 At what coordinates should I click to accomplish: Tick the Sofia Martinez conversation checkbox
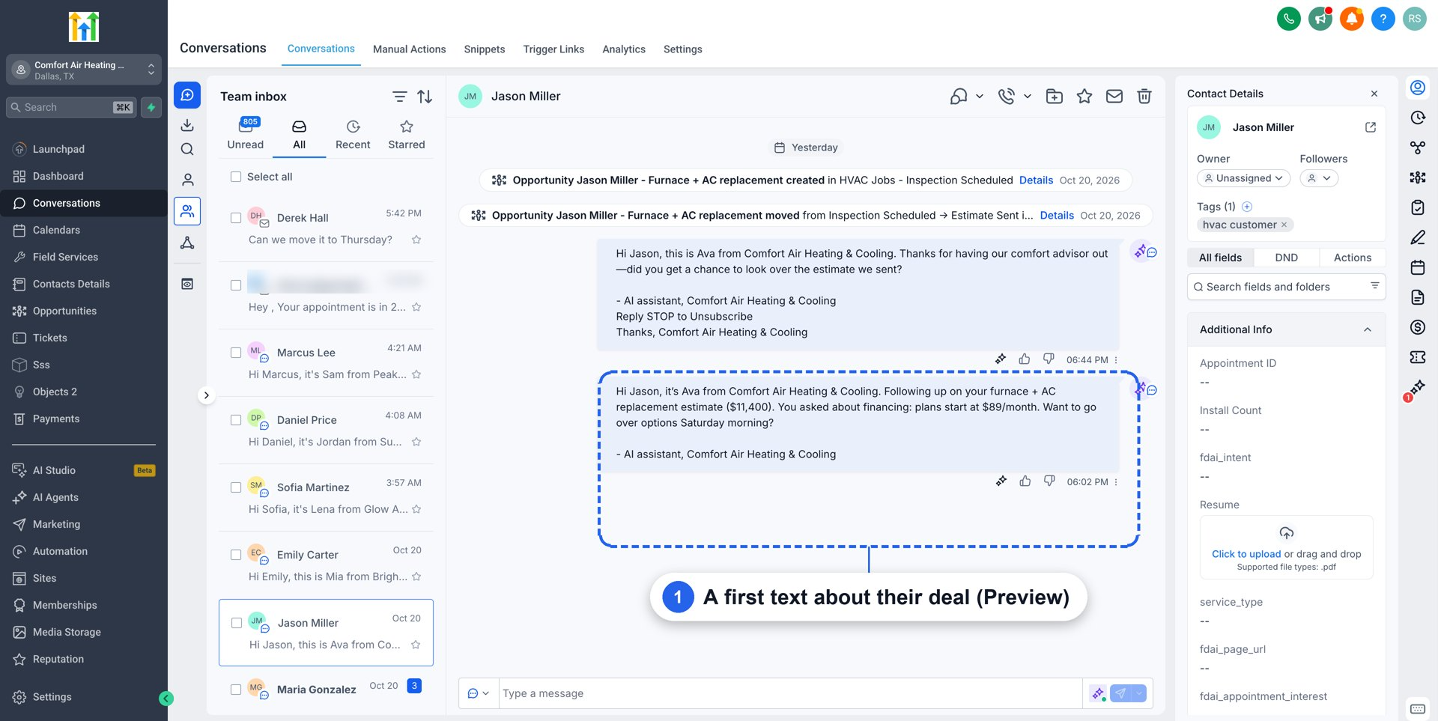(236, 487)
